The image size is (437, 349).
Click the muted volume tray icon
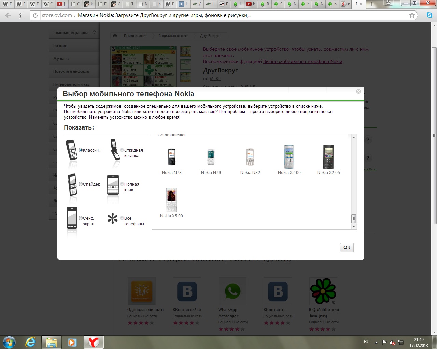(393, 342)
